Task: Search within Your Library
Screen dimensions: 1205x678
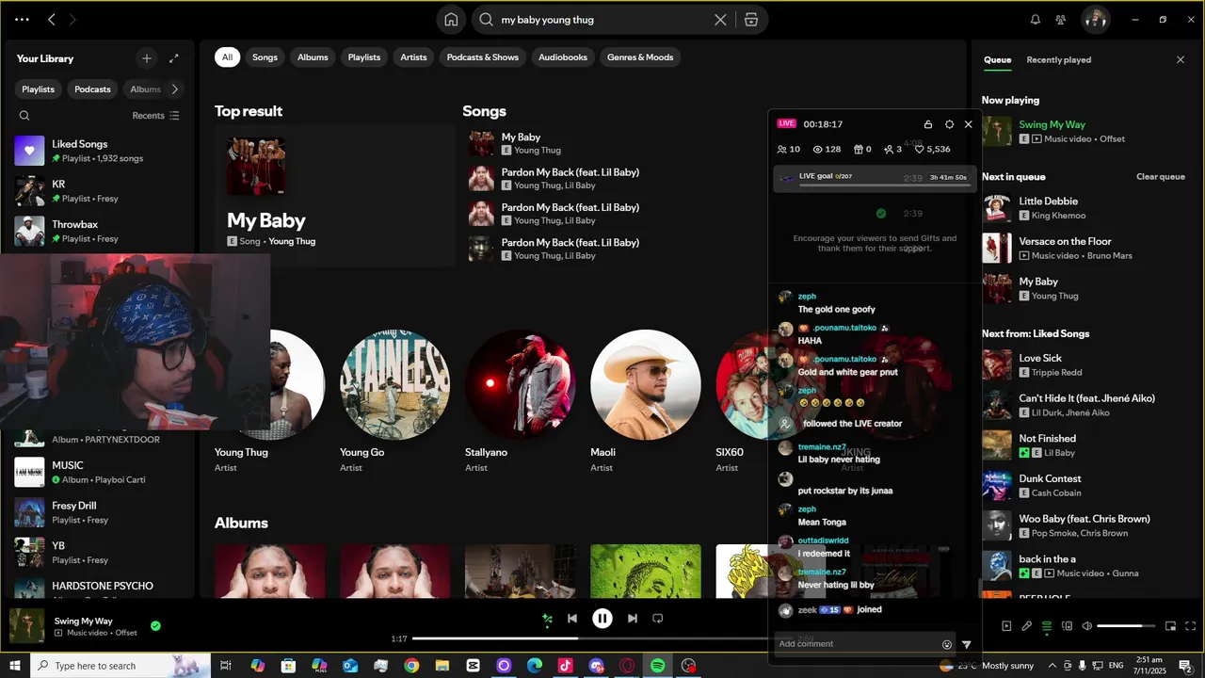Action: pyautogui.click(x=24, y=116)
